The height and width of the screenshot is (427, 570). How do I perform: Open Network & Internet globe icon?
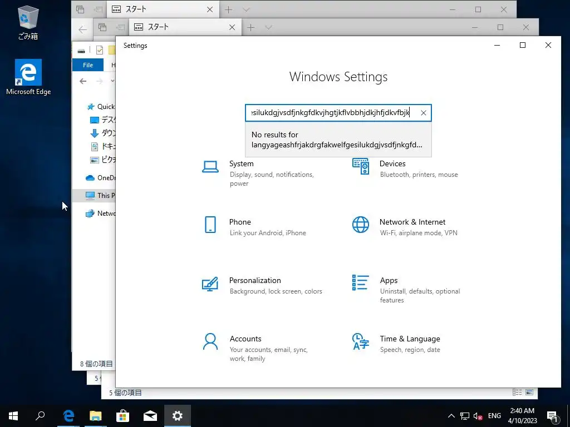click(x=361, y=225)
